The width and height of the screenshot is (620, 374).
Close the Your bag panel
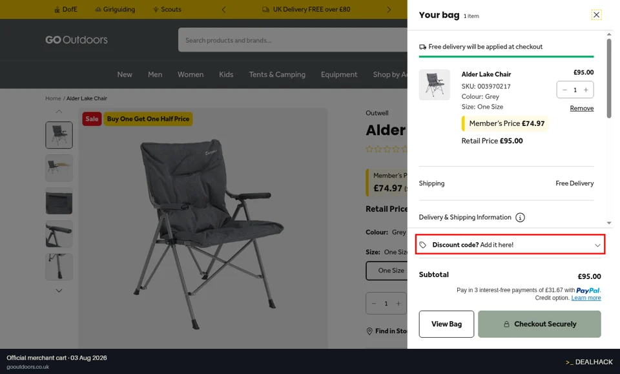tap(596, 15)
